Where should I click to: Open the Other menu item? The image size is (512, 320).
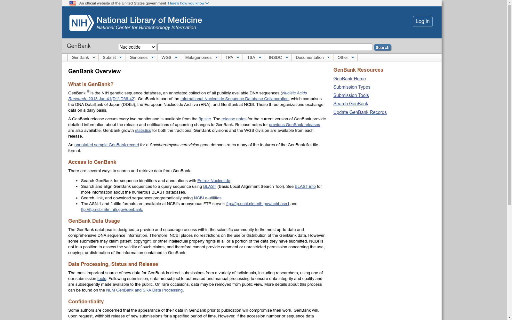click(x=343, y=58)
